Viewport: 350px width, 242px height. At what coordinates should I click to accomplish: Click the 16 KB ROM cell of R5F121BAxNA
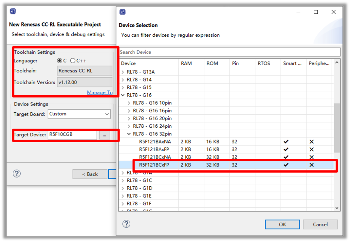tap(213, 142)
